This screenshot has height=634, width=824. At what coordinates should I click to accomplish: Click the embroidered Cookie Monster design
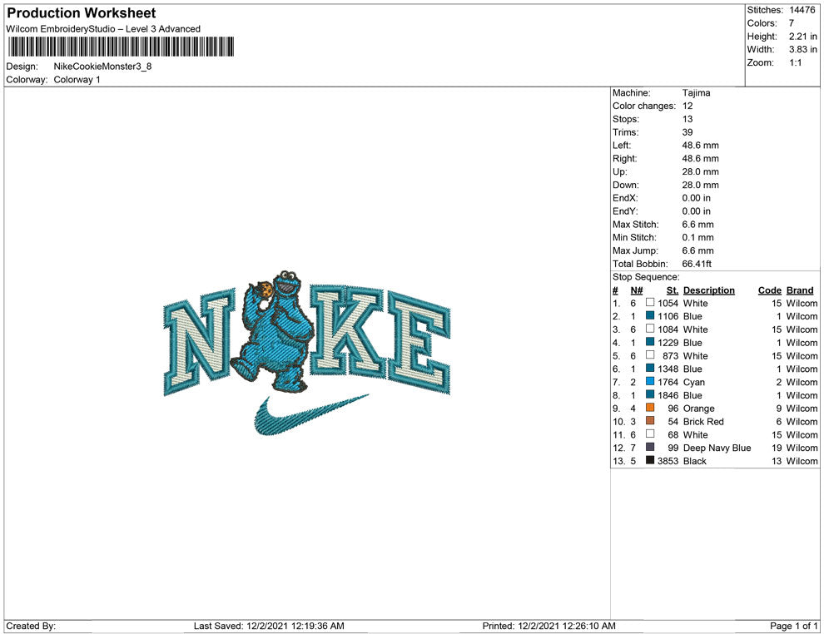[274, 331]
